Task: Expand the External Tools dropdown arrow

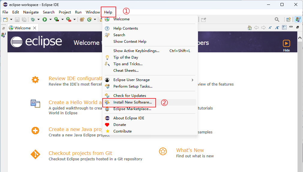Action: click(74, 19)
